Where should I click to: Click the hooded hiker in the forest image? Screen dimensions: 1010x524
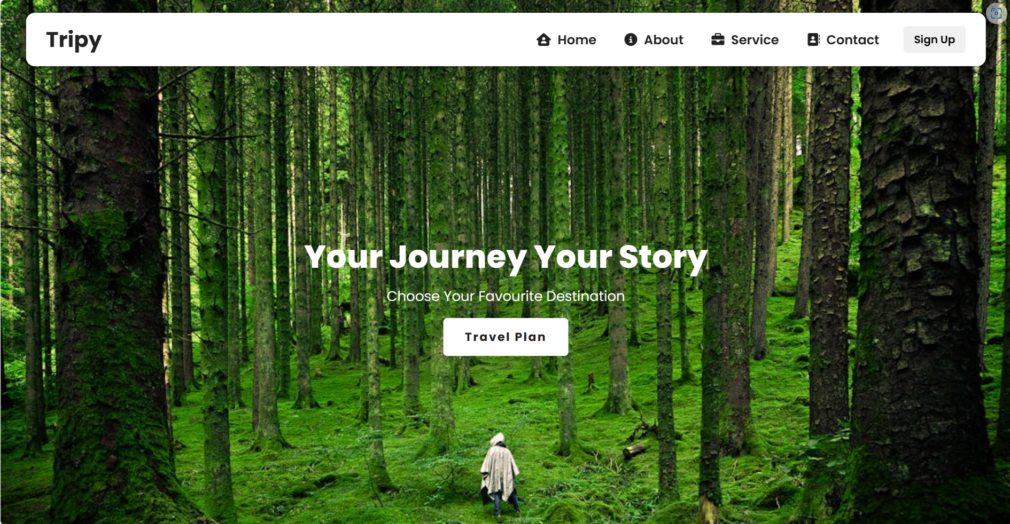(x=499, y=474)
